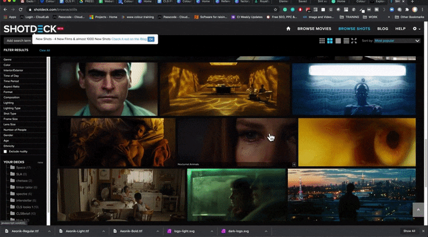Switch to list view

coord(346,41)
